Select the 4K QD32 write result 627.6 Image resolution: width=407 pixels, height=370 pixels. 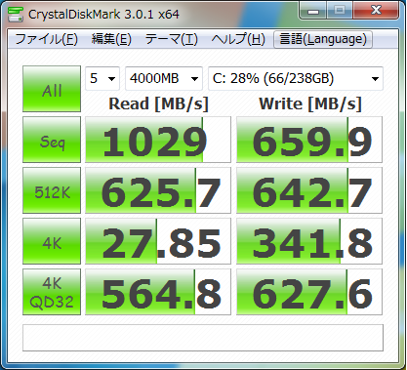coord(309,292)
